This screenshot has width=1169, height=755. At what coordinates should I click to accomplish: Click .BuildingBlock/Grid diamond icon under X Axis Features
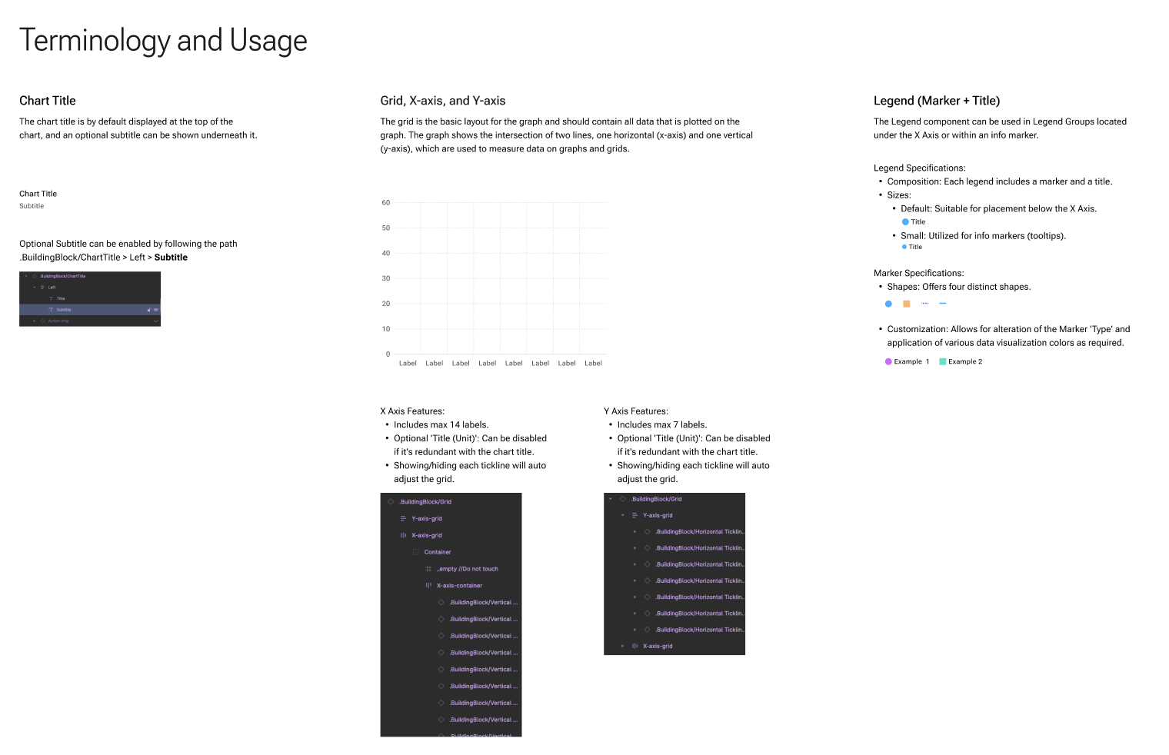(x=391, y=502)
